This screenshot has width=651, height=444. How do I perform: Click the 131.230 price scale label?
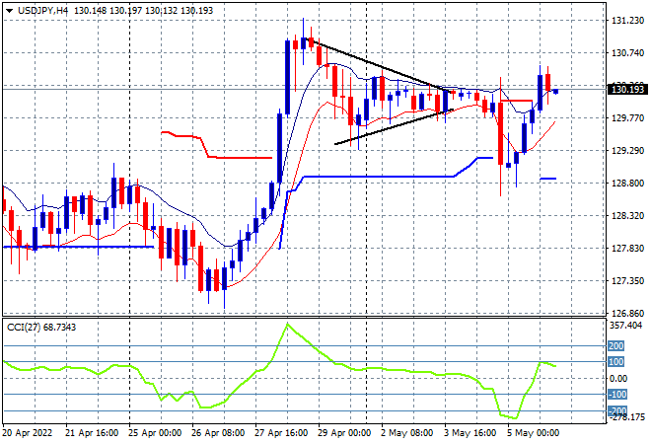click(627, 21)
